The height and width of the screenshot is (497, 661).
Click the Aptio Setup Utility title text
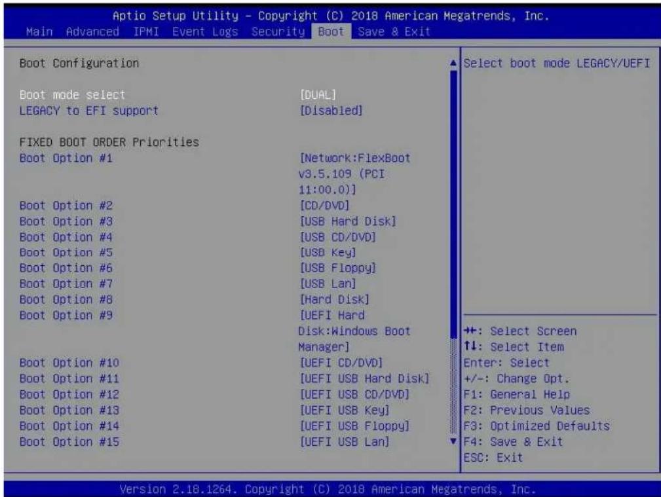331,16
